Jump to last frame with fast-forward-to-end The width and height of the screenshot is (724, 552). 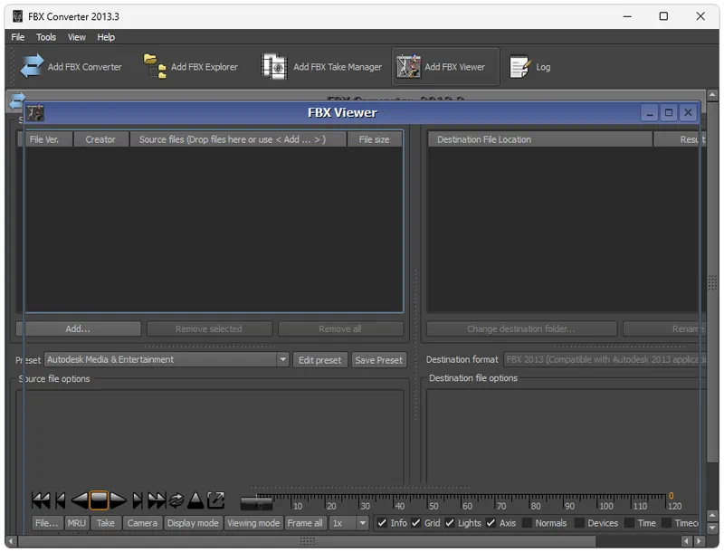157,500
